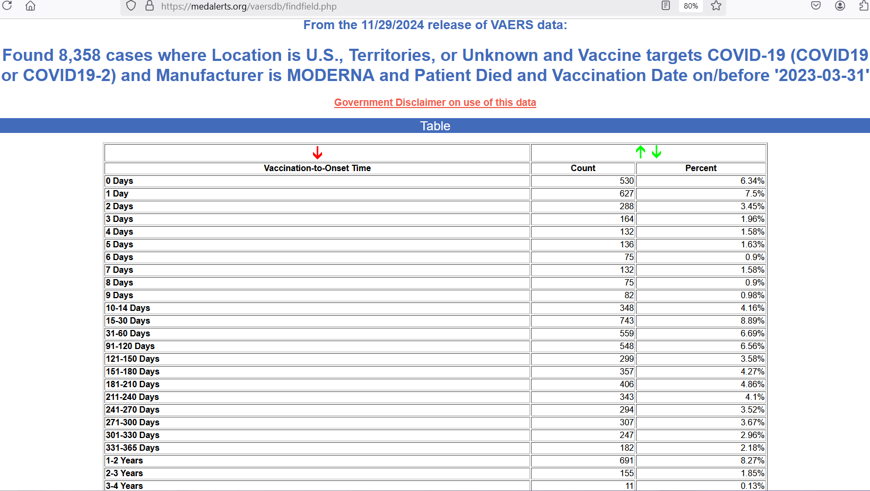This screenshot has height=491, width=870.
Task: Select percent 4.86% in 181-210 Days row
Action: click(x=752, y=384)
